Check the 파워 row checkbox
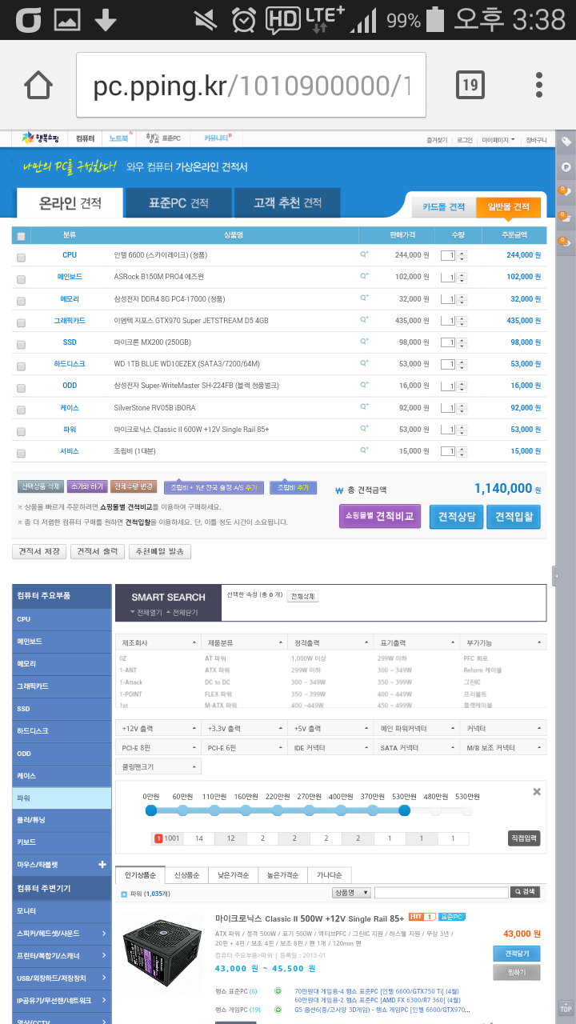 [21, 432]
